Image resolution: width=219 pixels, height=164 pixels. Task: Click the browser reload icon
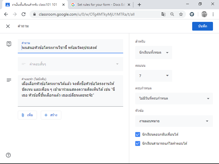pyautogui.click(x=24, y=14)
